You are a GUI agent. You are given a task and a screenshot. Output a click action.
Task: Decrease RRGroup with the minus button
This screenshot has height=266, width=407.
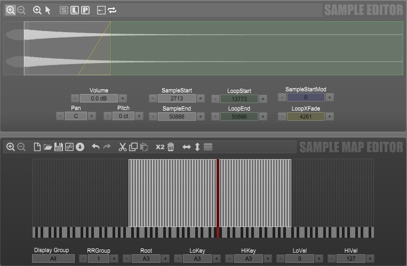83,259
